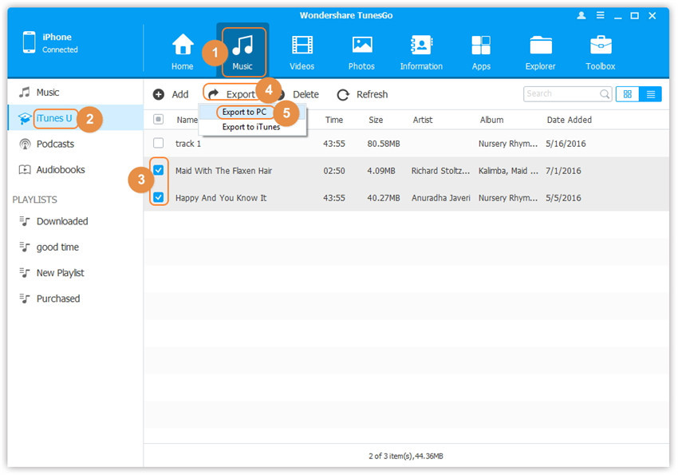The width and height of the screenshot is (678, 475).
Task: Open Podcasts in the sidebar
Action: coord(75,144)
